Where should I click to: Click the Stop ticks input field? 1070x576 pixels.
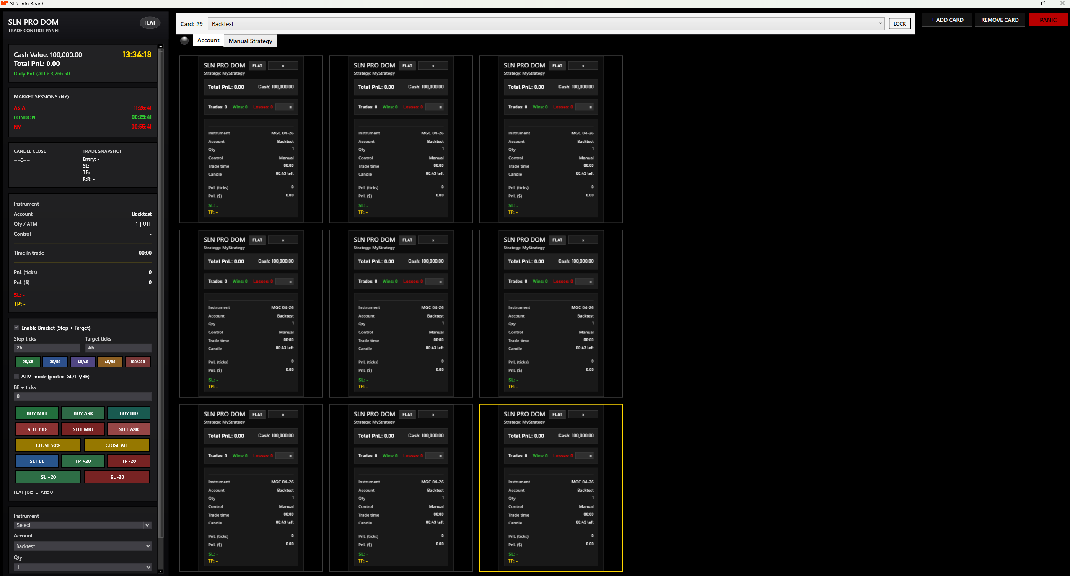(47, 348)
